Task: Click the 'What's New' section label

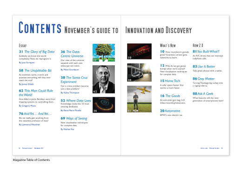Action: point(168,46)
